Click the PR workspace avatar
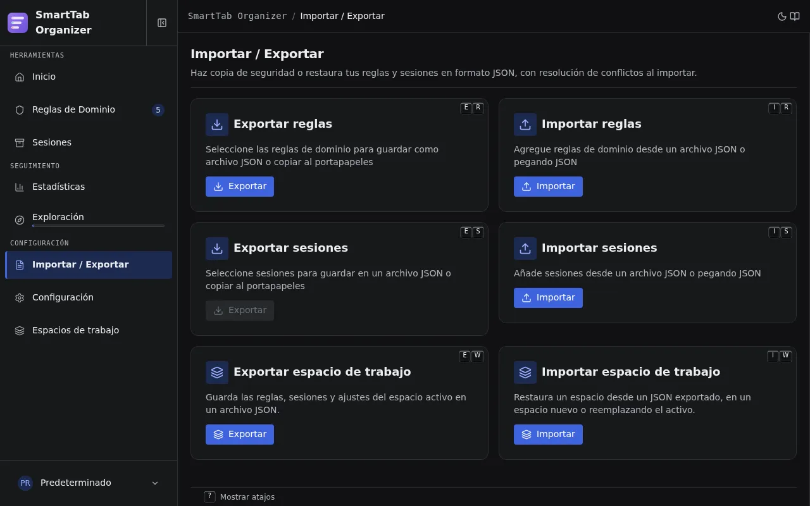 tap(25, 483)
